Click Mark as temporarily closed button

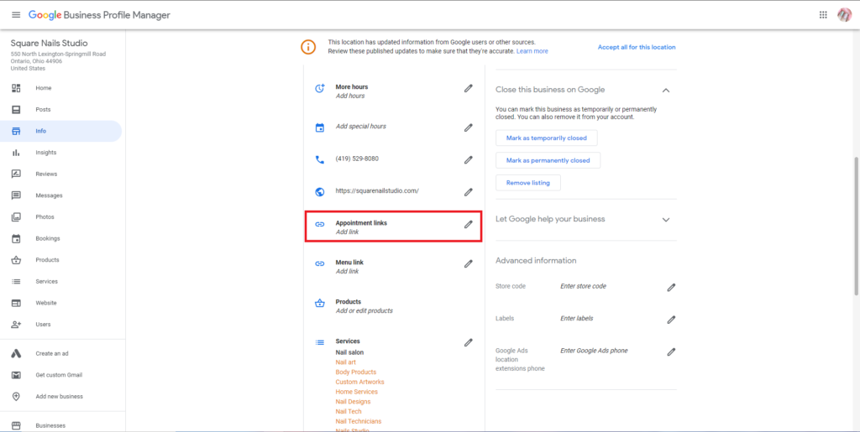click(x=546, y=138)
